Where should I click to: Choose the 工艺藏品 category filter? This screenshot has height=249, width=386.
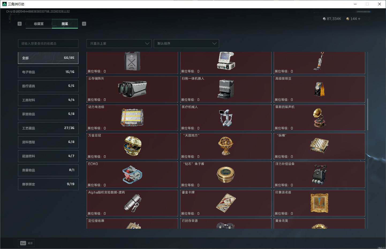[x=48, y=128]
